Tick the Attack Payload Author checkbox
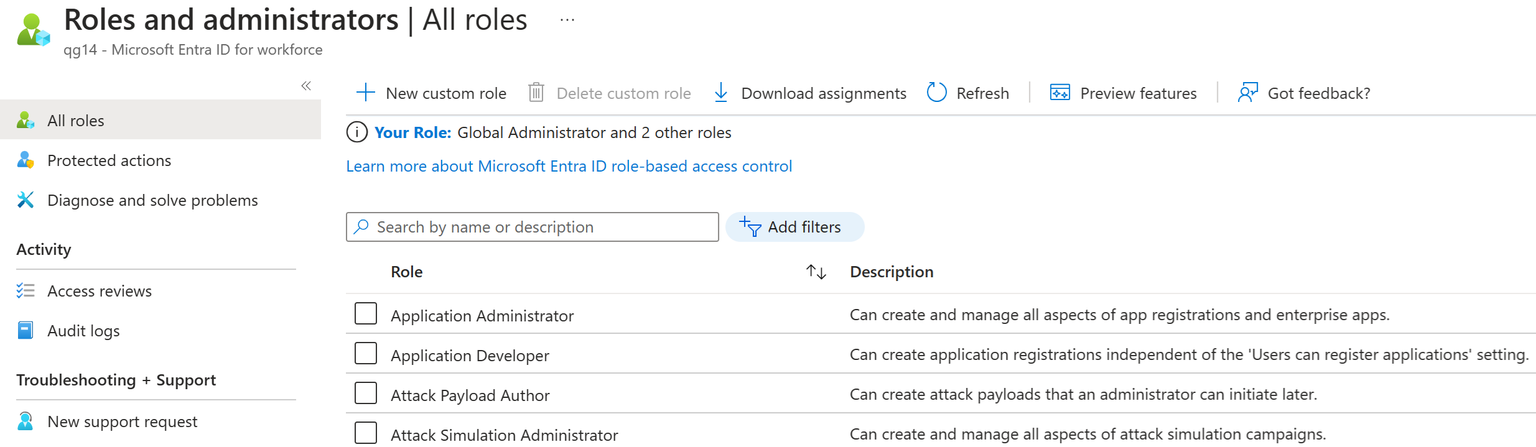This screenshot has height=447, width=1536. (366, 393)
